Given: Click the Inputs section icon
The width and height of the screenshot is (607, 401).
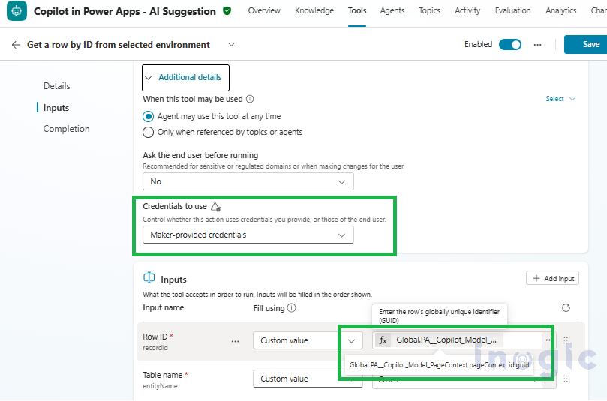Looking at the screenshot, I should click(x=149, y=278).
